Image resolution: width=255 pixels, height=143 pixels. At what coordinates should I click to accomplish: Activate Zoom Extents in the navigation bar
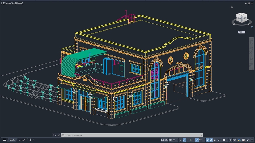[251, 53]
